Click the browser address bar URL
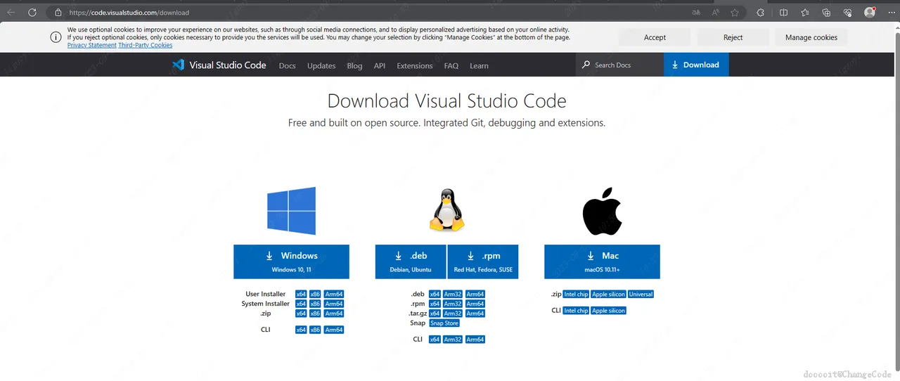The image size is (900, 381). tap(129, 13)
